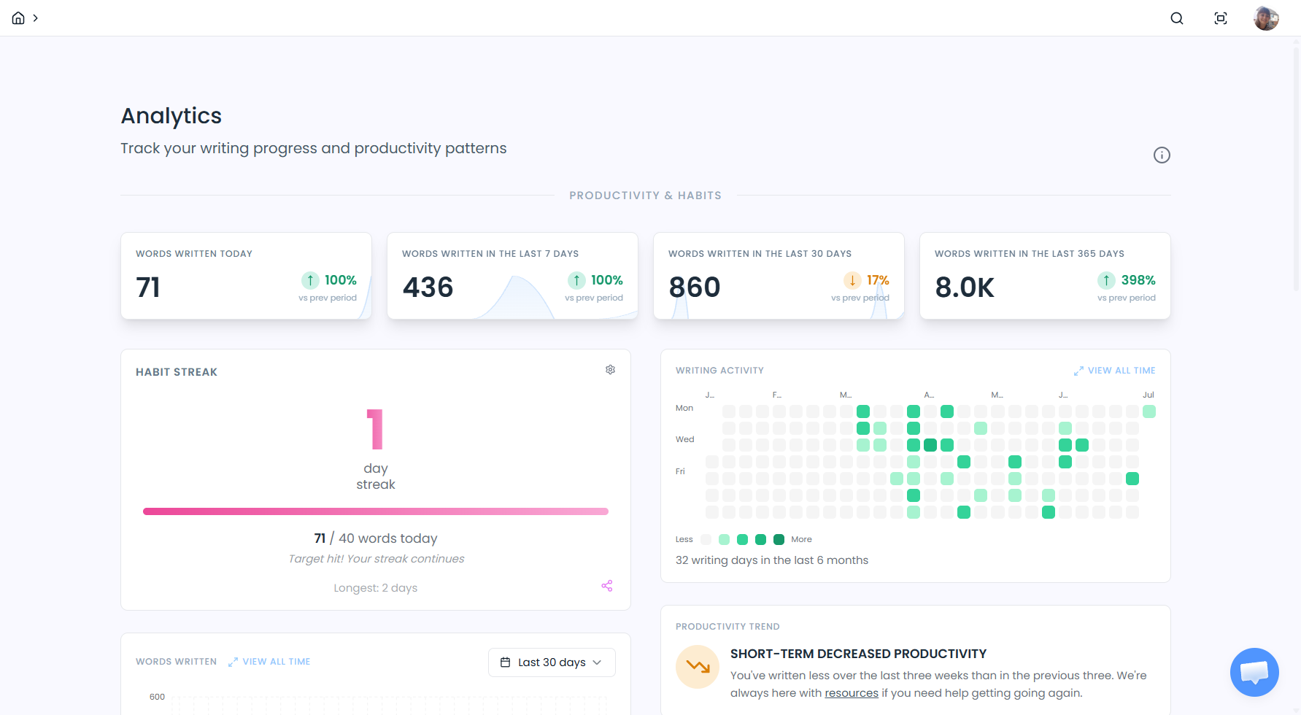Click the darkest green legend swatch next to More

click(779, 539)
